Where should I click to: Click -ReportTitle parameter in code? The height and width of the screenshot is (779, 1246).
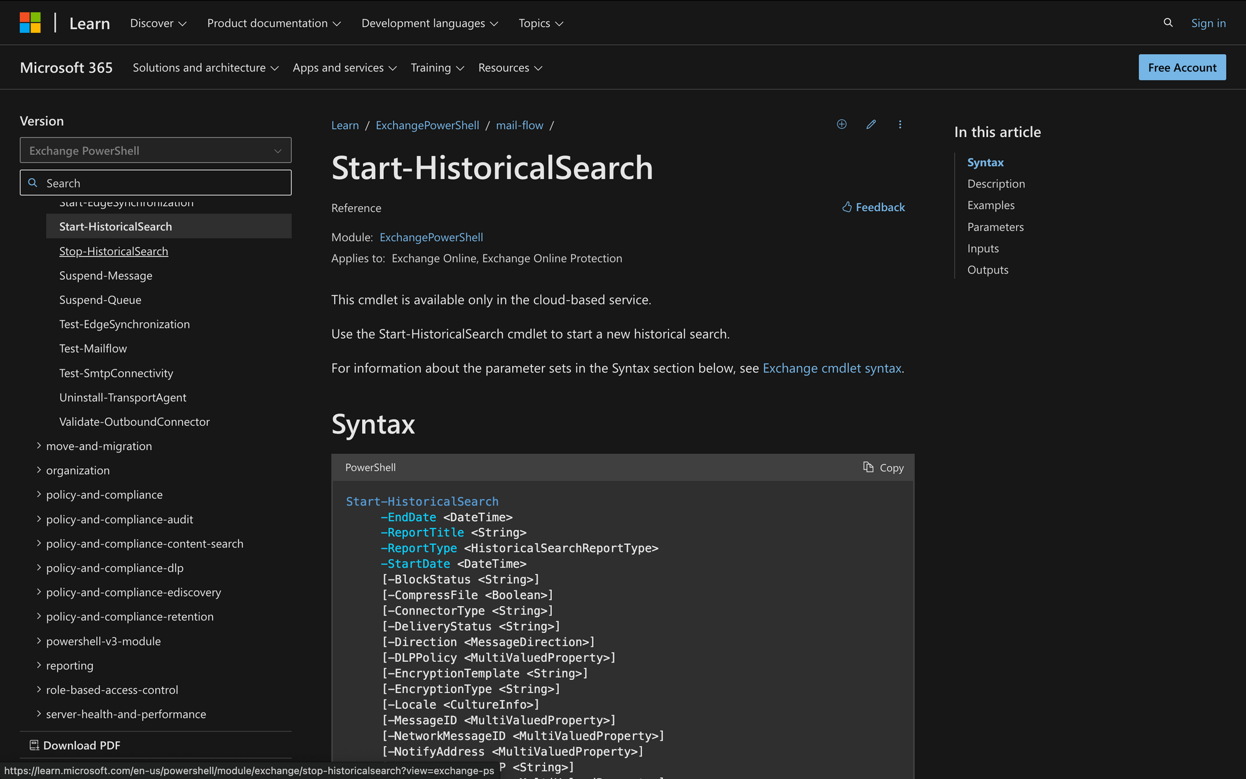tap(422, 532)
